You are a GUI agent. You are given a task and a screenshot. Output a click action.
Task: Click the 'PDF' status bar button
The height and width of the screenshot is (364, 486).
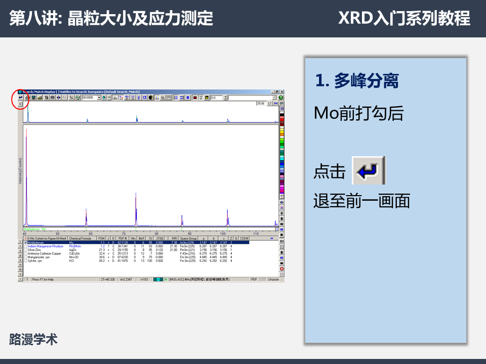pos(254,280)
